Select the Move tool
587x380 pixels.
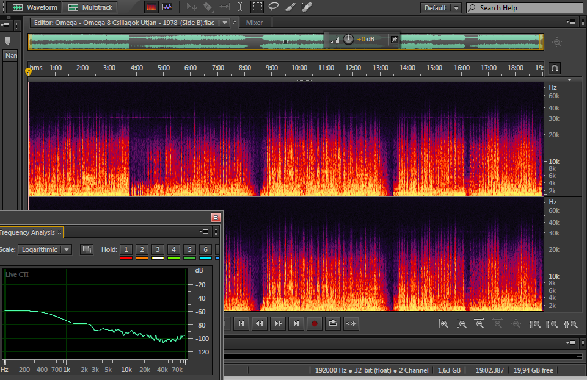pyautogui.click(x=192, y=7)
